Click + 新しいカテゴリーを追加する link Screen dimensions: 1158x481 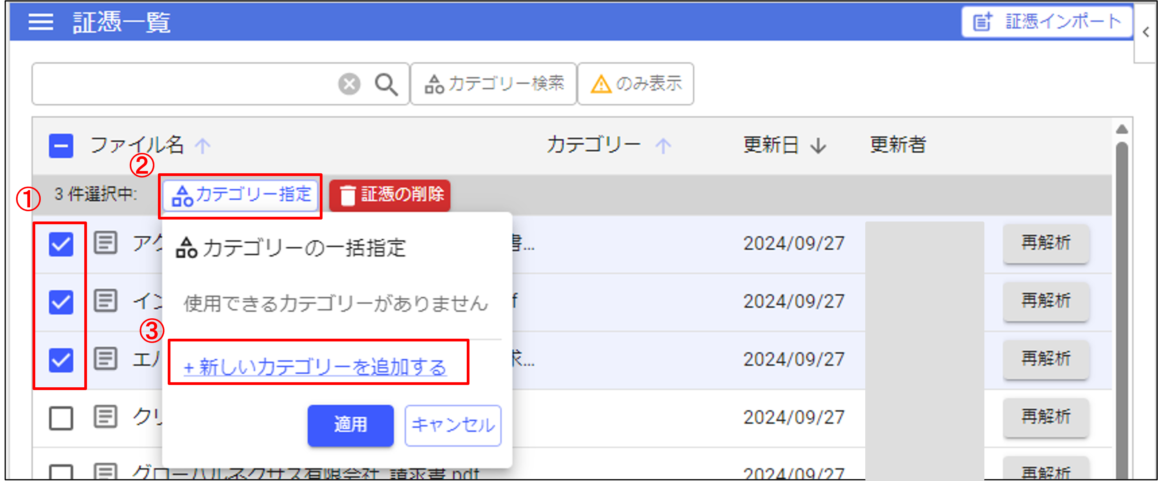tap(315, 367)
